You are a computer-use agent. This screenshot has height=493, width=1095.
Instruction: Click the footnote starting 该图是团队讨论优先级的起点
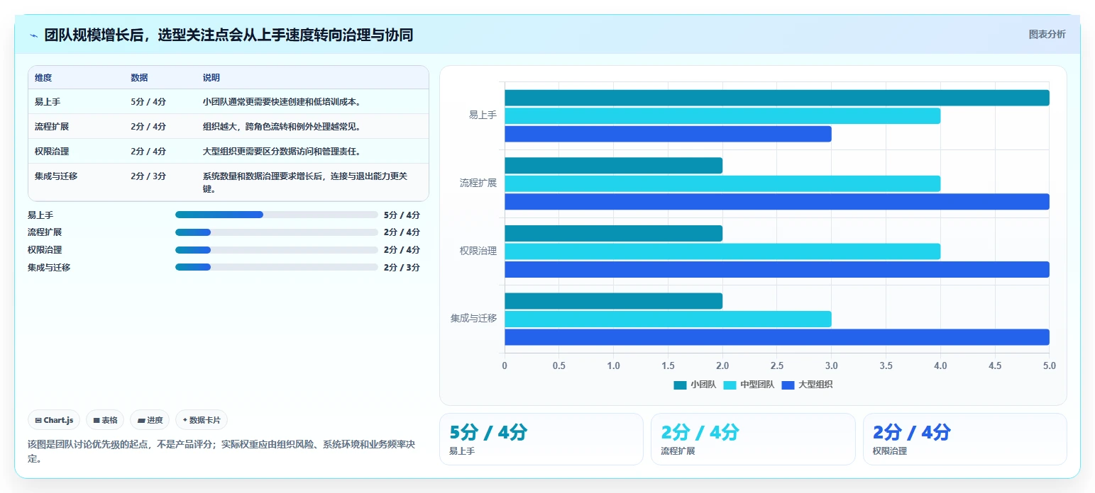click(221, 451)
